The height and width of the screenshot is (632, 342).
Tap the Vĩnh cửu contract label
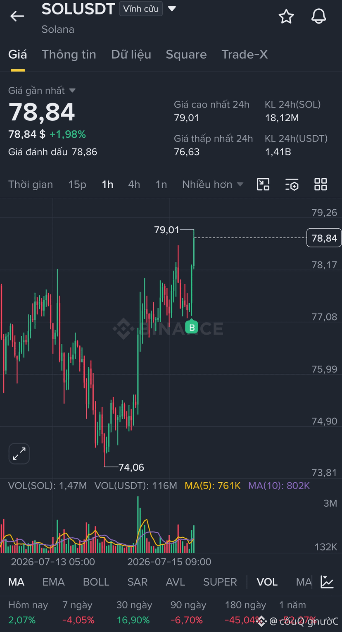pos(141,9)
